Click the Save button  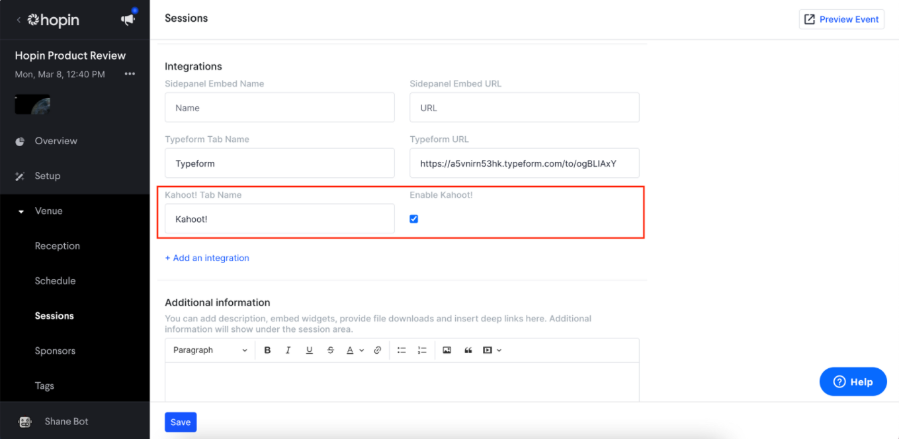pos(181,422)
